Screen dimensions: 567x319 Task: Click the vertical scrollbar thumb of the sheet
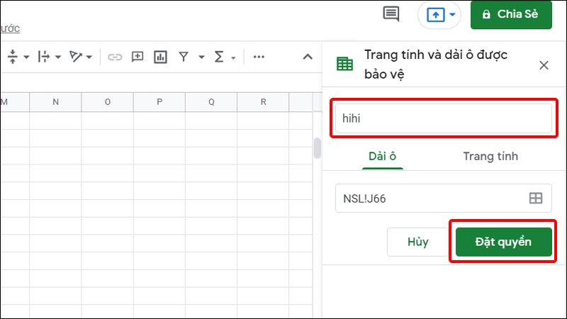[317, 148]
